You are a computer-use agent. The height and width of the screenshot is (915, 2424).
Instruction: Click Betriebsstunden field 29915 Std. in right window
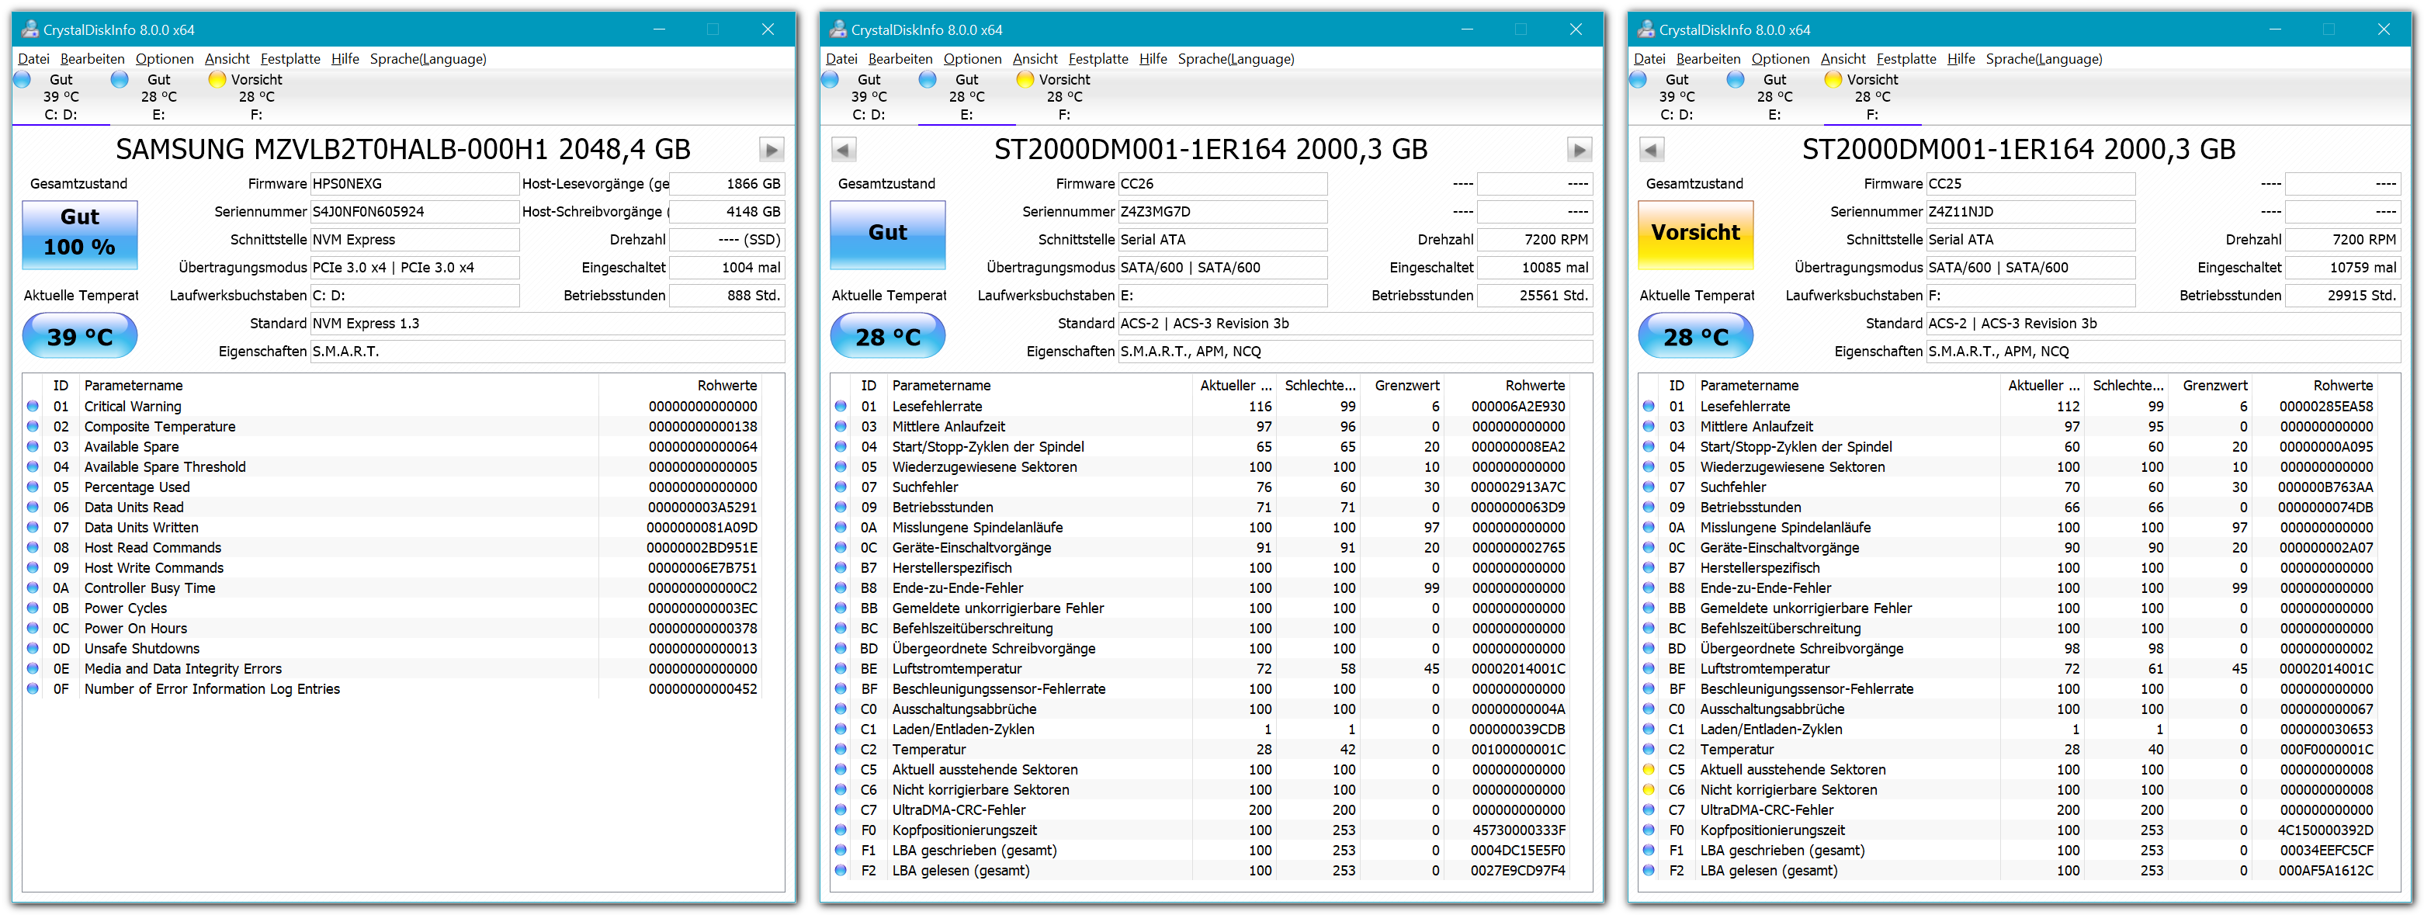2343,296
